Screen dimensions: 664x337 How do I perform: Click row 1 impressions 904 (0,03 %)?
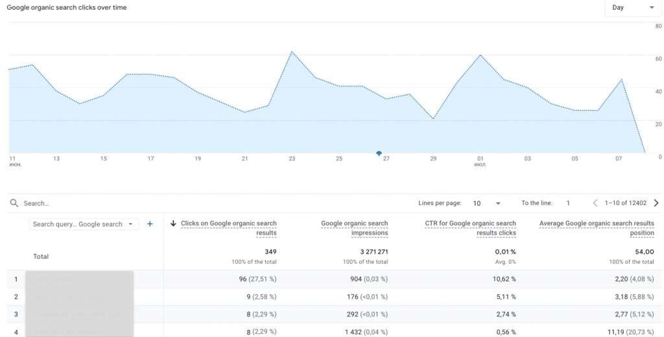point(368,279)
